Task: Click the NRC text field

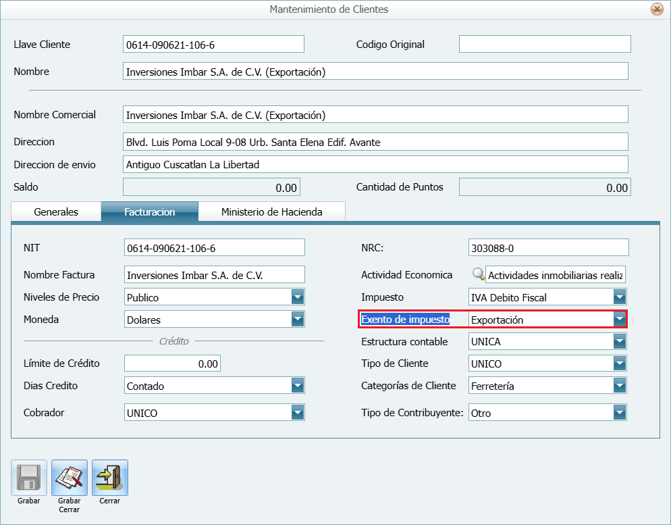Action: click(x=547, y=248)
